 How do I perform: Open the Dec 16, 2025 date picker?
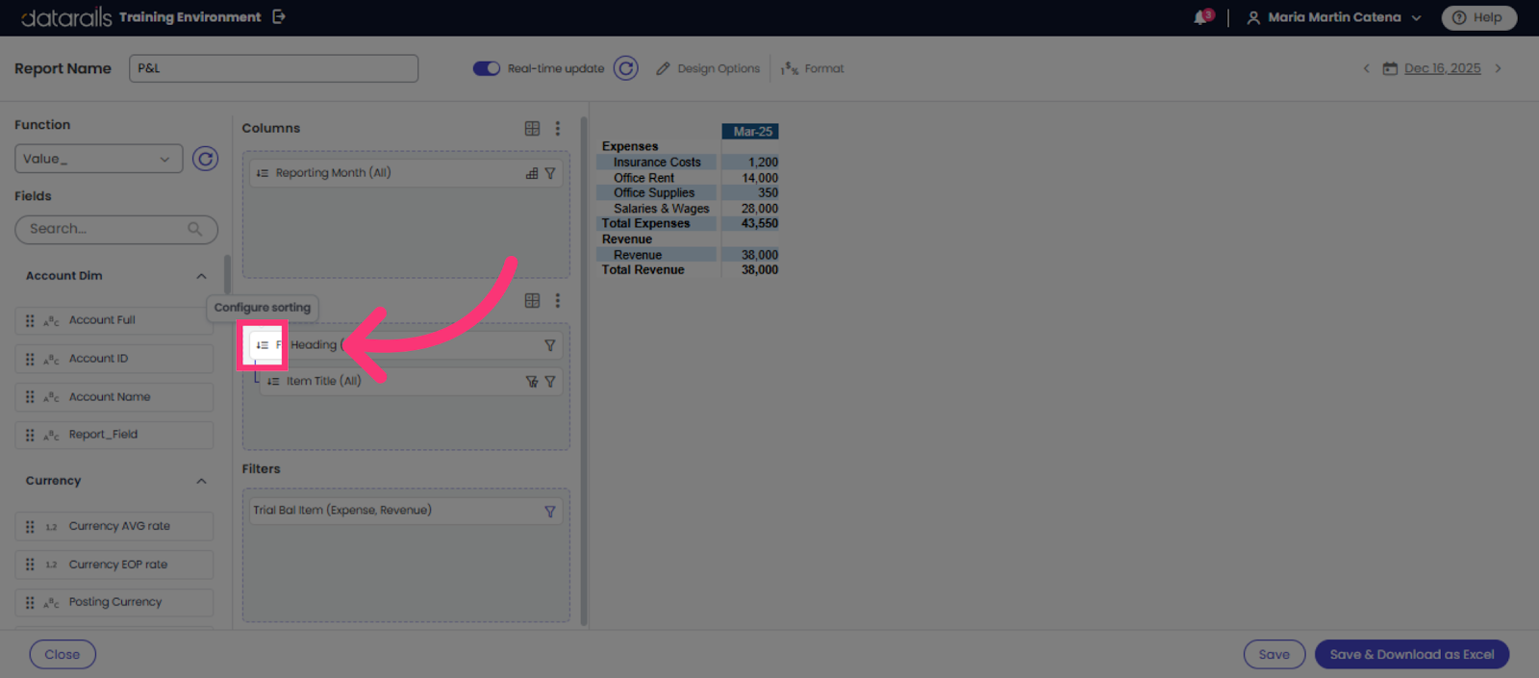(x=1432, y=68)
